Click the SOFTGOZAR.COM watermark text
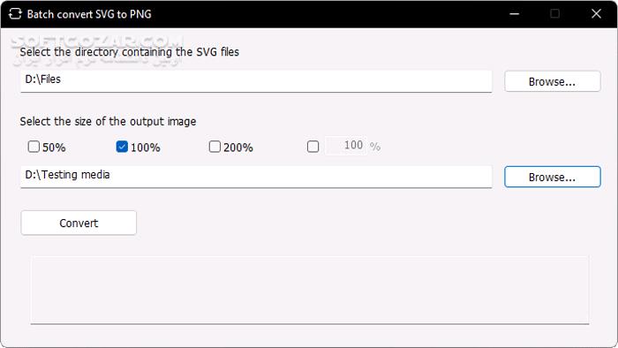This screenshot has width=618, height=348. 96,42
